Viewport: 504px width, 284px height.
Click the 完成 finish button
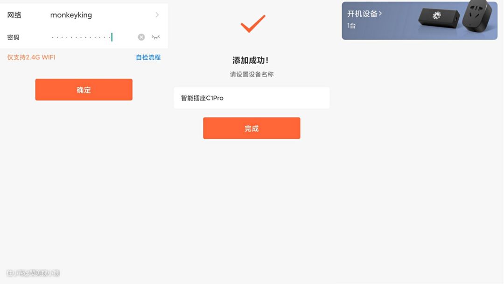pos(252,128)
